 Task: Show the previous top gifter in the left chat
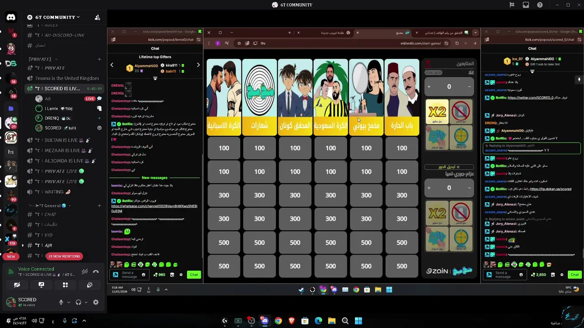click(112, 65)
